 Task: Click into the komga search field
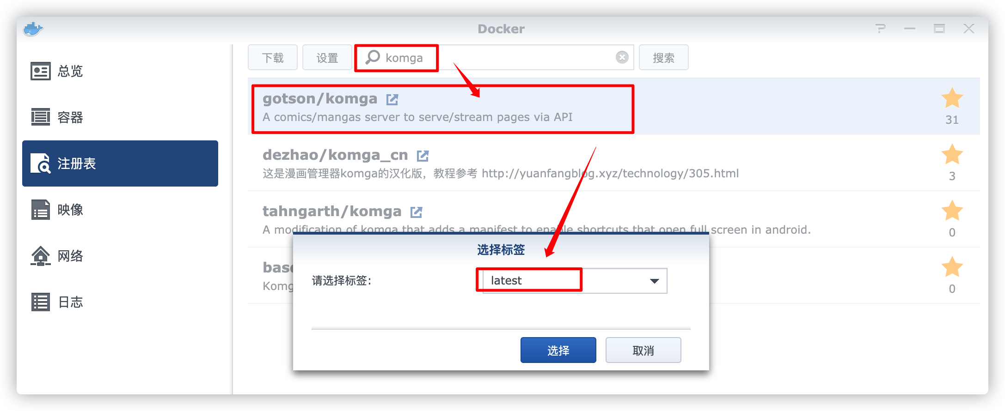(495, 58)
